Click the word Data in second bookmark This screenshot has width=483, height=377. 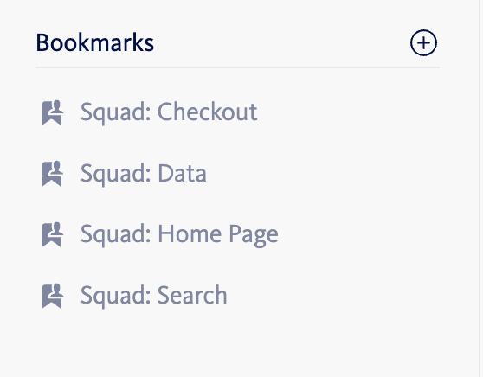182,173
